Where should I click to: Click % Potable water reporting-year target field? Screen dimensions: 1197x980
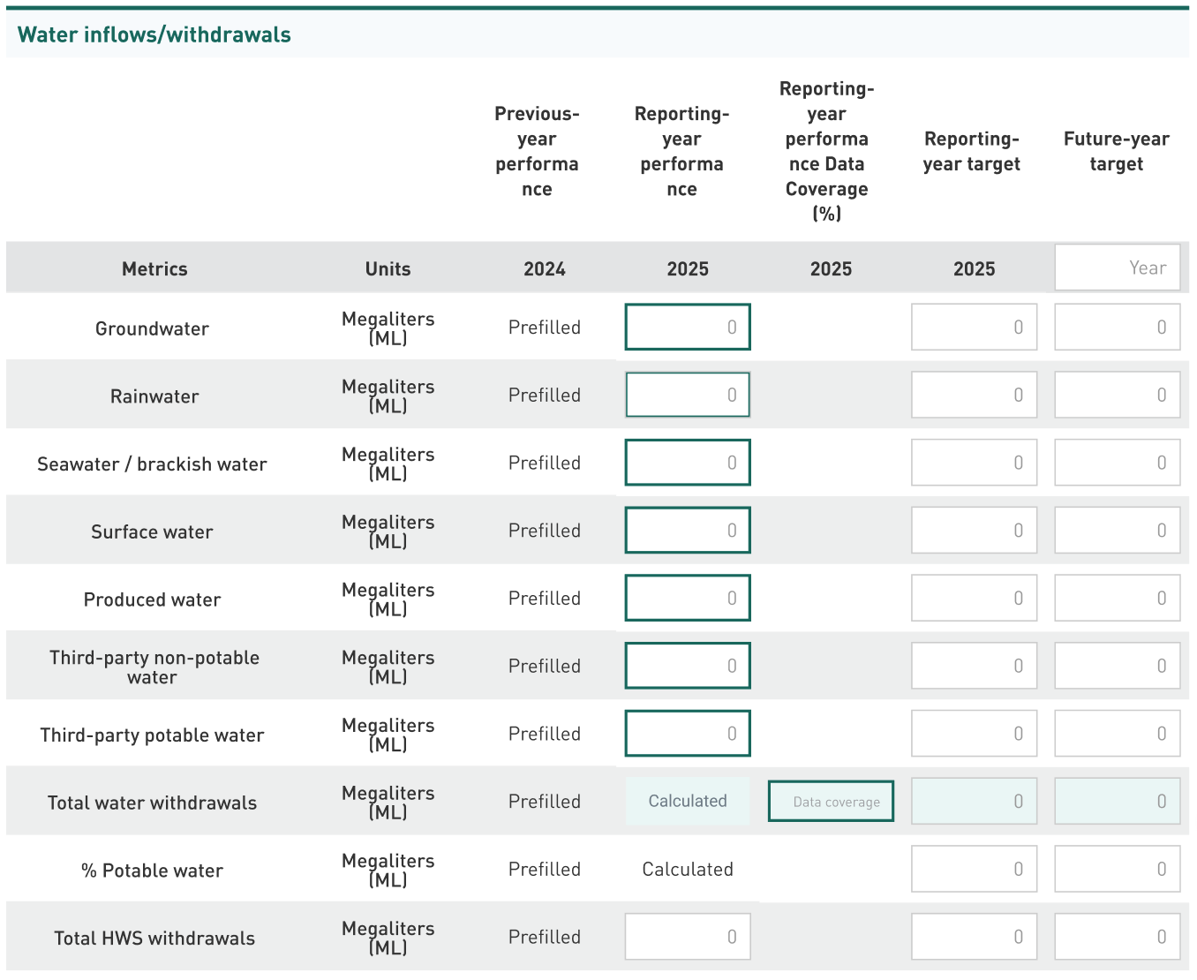(974, 869)
